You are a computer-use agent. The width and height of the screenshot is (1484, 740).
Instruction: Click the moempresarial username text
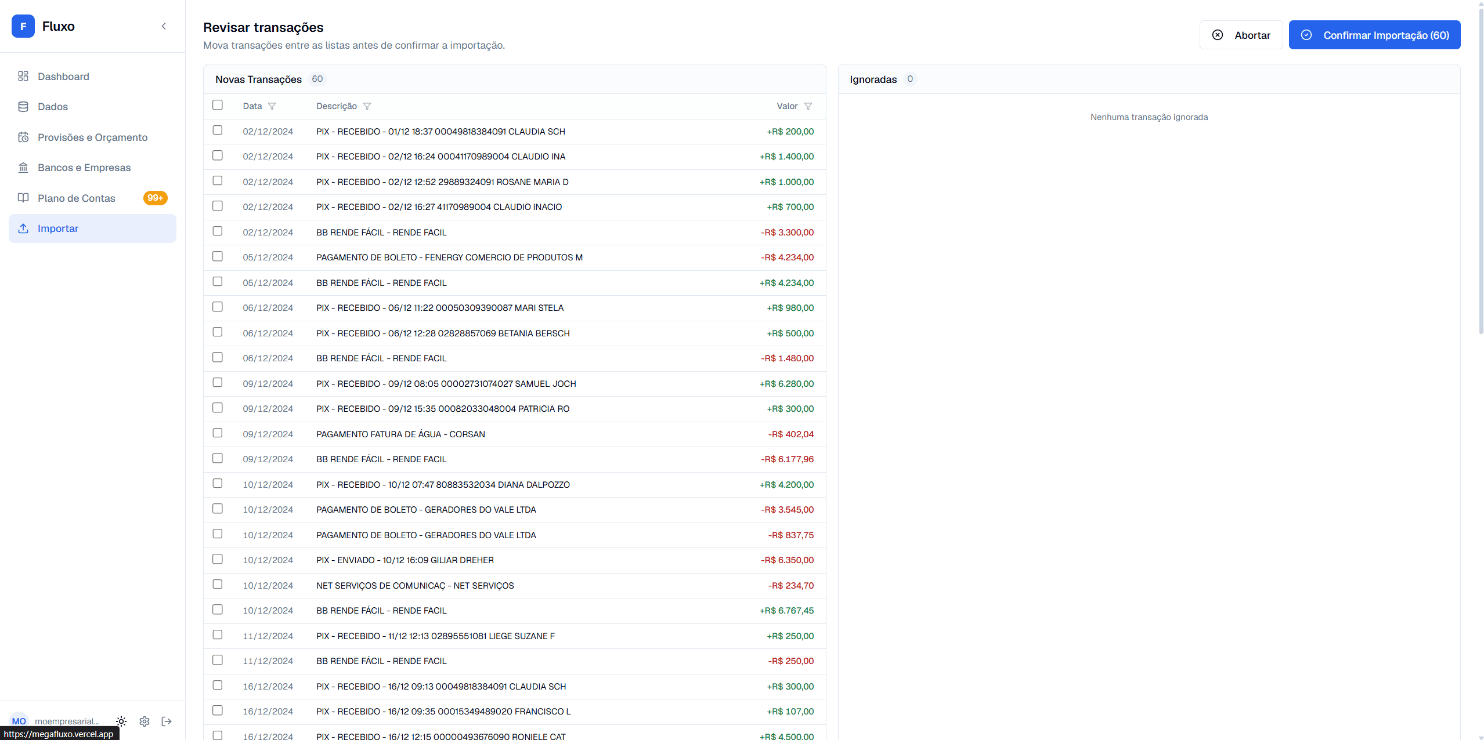[x=67, y=721]
